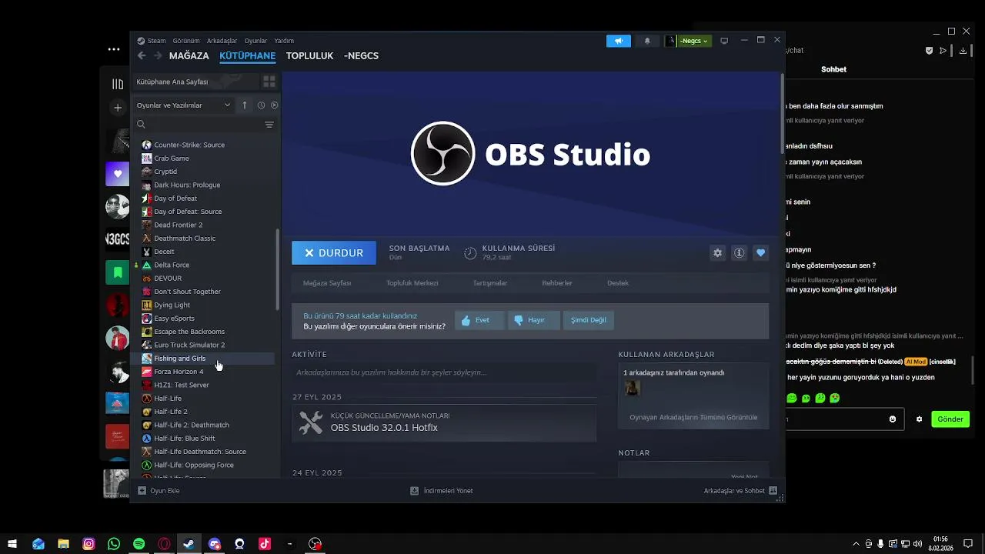This screenshot has height=554, width=985.
Task: Open Spotify from the taskbar
Action: (139, 544)
